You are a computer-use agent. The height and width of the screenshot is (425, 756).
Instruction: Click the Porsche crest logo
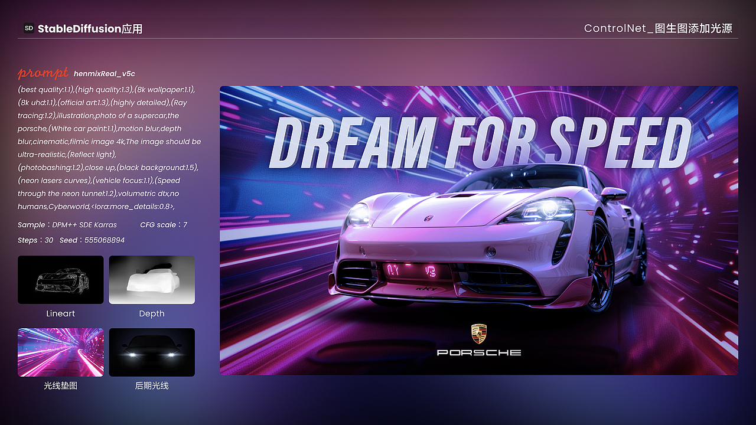479,334
